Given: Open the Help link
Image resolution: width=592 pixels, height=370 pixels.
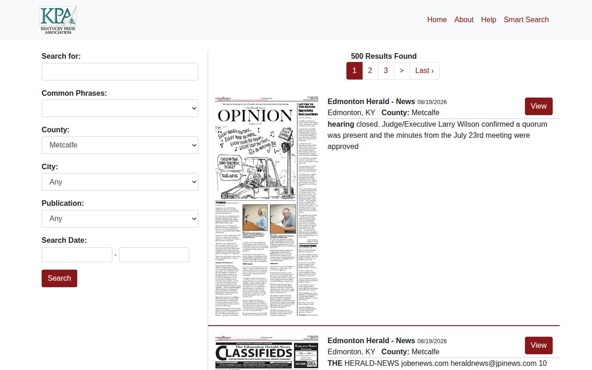Looking at the screenshot, I should click(x=488, y=19).
